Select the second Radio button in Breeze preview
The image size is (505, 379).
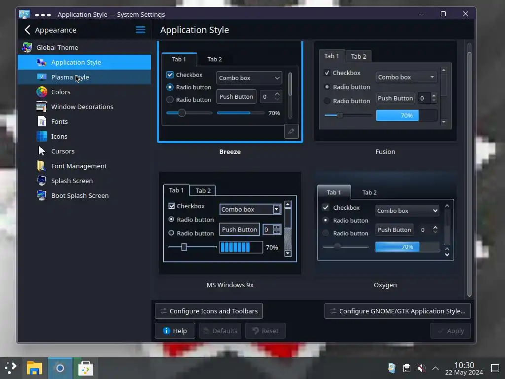pyautogui.click(x=170, y=100)
